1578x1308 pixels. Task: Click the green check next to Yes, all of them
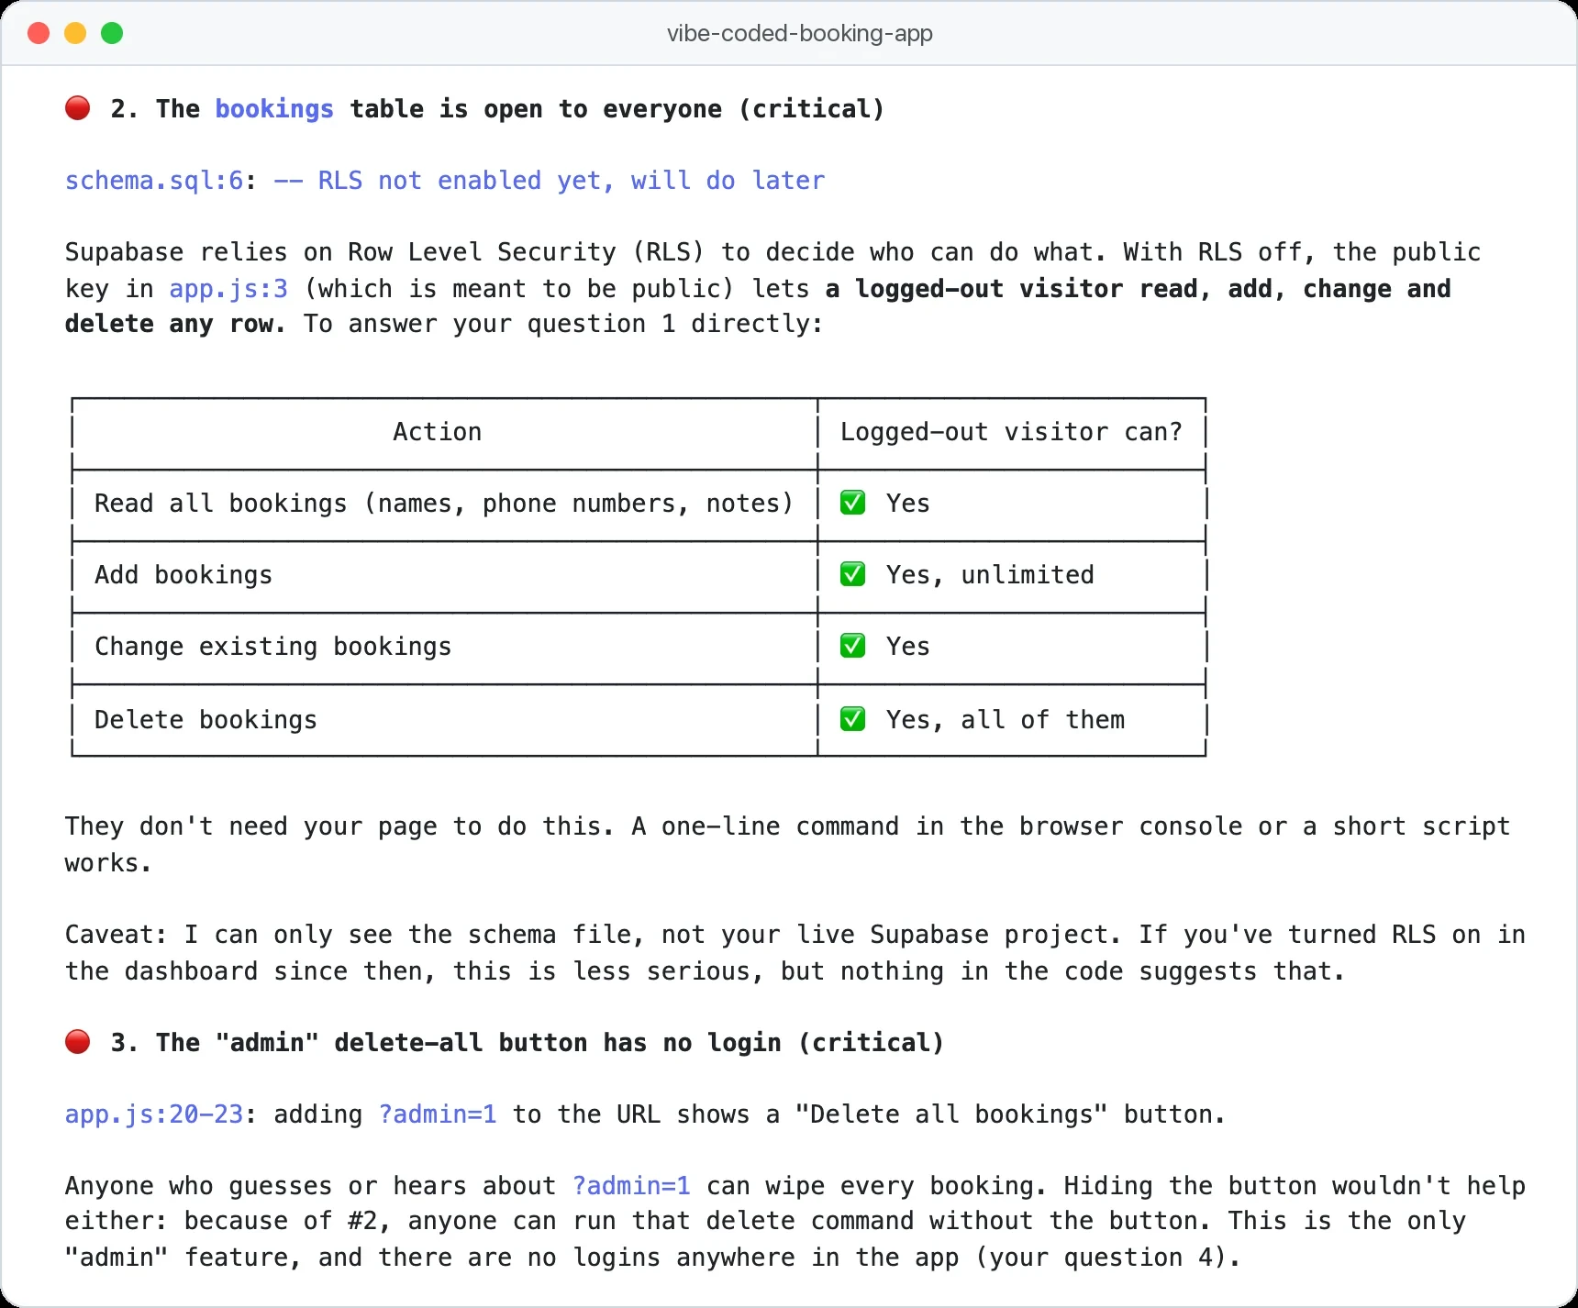pyautogui.click(x=852, y=719)
